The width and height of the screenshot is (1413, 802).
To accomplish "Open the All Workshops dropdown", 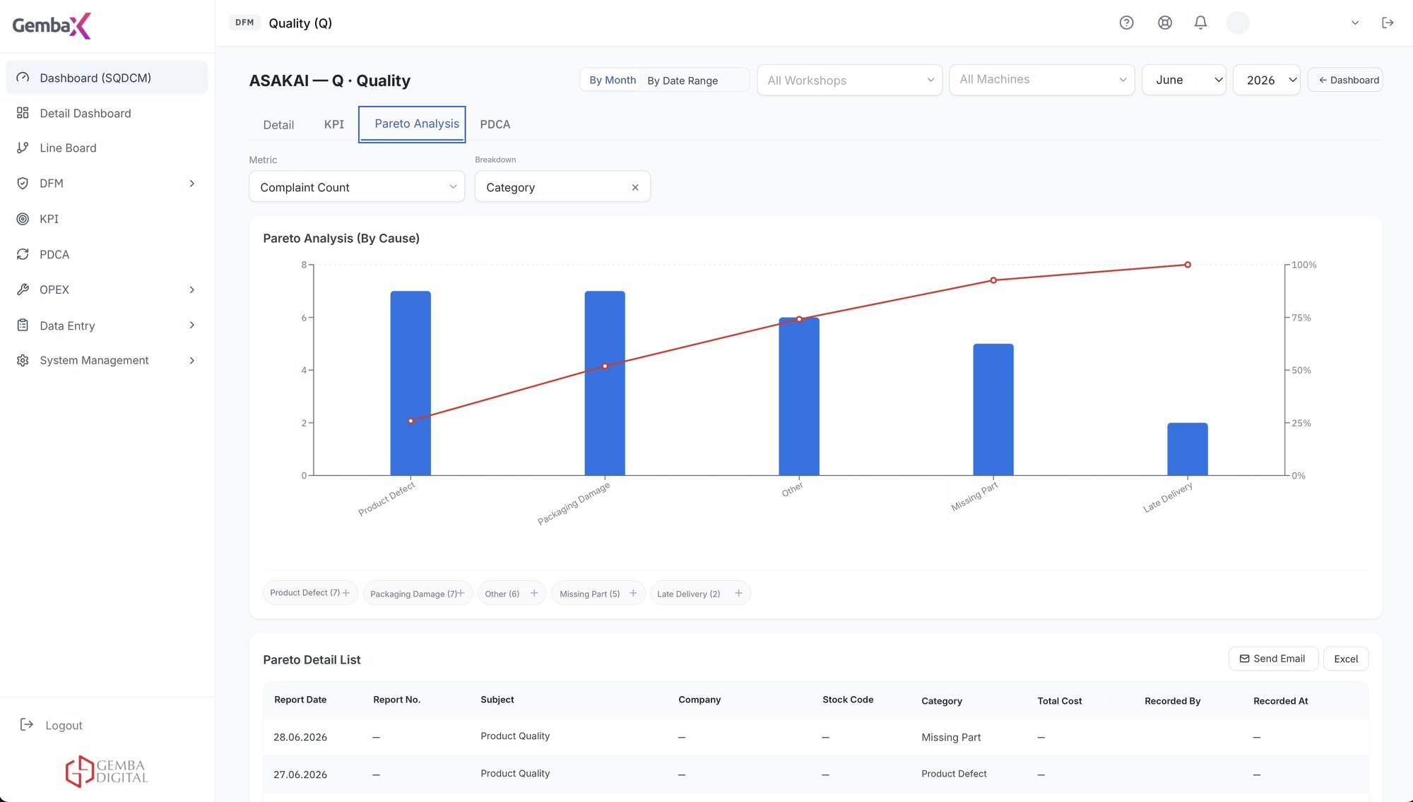I will 849,80.
